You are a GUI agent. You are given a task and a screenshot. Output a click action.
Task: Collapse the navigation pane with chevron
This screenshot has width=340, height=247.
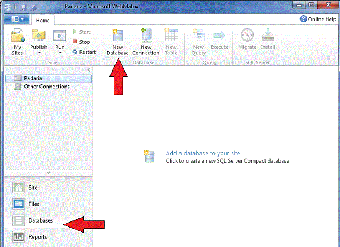[x=89, y=70]
